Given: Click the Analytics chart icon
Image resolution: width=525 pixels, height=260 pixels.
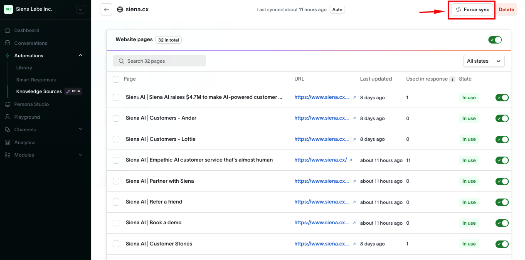Looking at the screenshot, I should [x=7, y=142].
